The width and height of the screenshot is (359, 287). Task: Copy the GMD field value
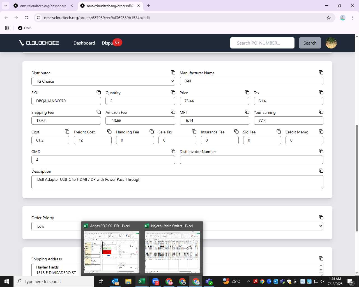(173, 151)
